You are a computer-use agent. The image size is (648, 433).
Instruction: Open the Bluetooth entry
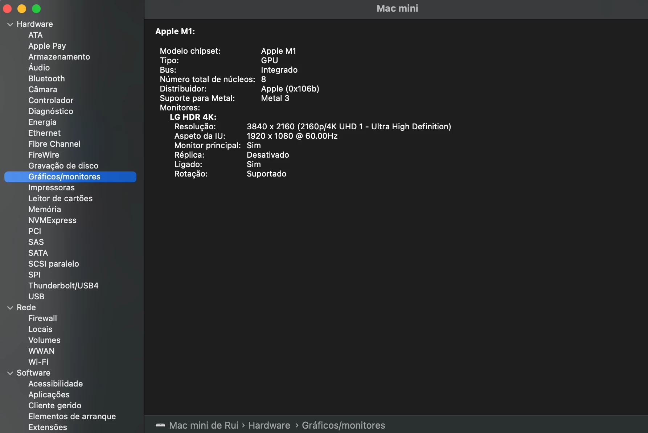46,79
